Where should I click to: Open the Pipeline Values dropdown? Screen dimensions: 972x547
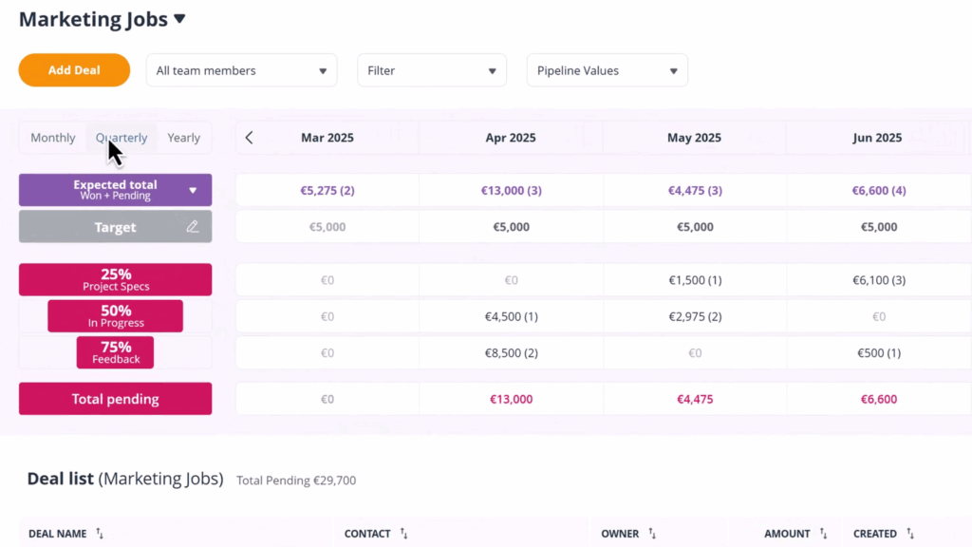[607, 69]
